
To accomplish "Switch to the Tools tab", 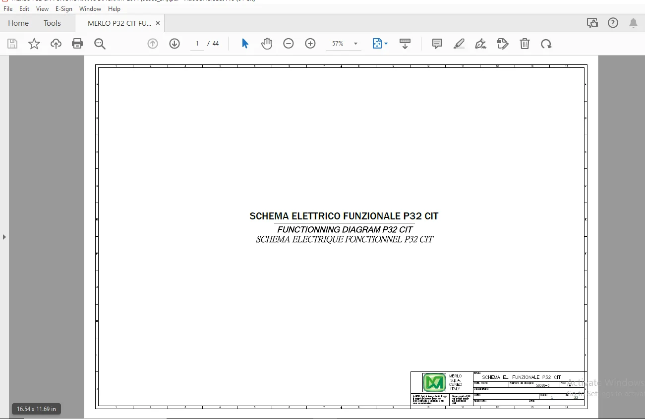I will coord(52,23).
